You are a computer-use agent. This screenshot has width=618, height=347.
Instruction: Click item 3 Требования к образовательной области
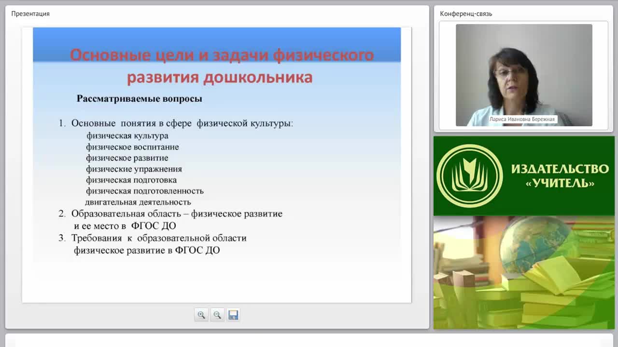coord(153,238)
